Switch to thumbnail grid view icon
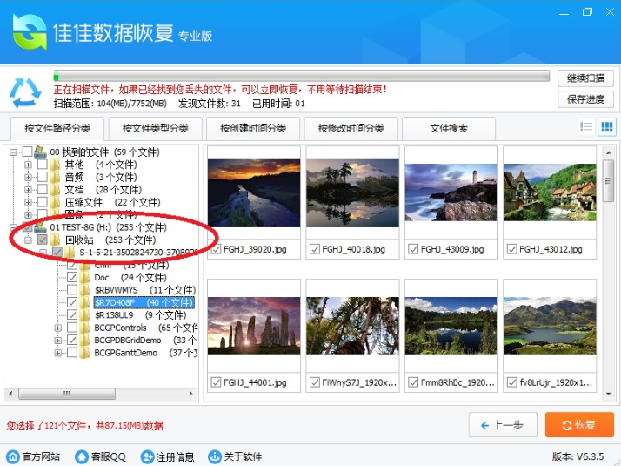Image resolution: width=621 pixels, height=466 pixels. click(606, 127)
